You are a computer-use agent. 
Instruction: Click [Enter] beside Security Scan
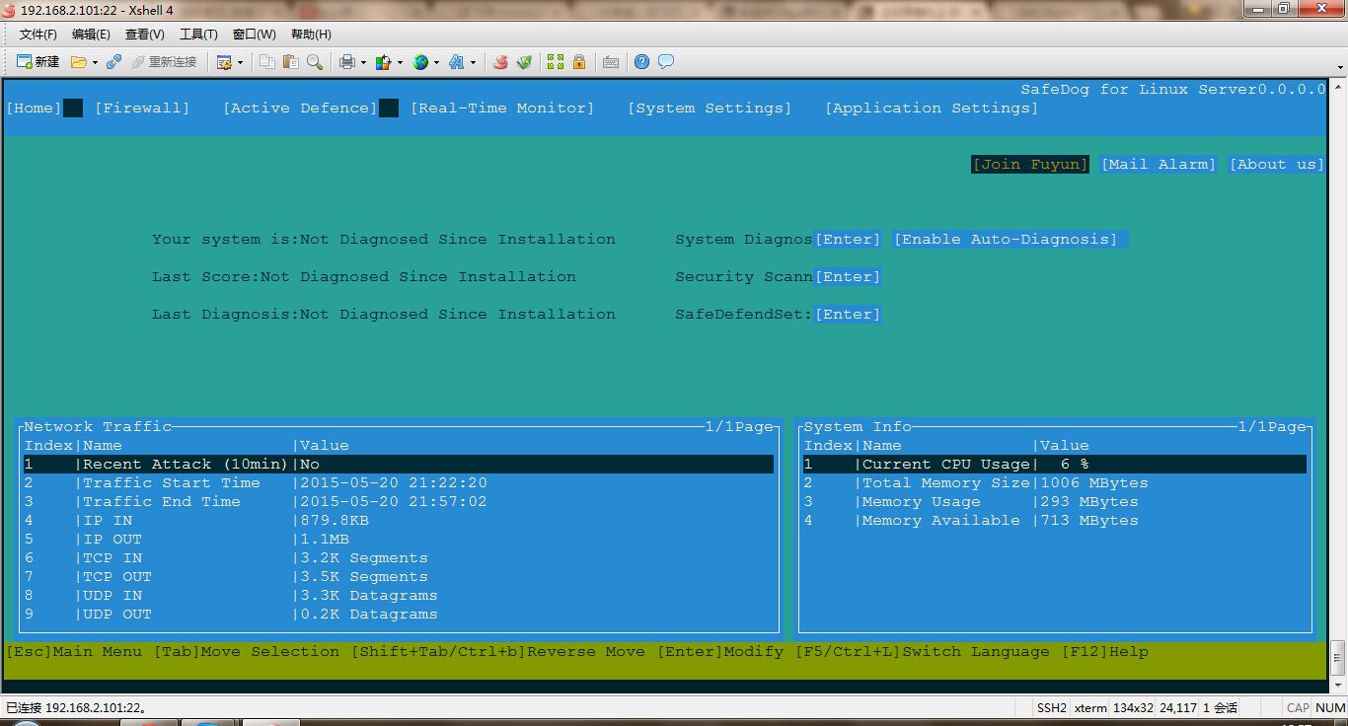(848, 277)
